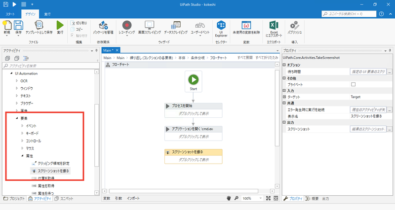Open the スニペット panel tab

64,199
